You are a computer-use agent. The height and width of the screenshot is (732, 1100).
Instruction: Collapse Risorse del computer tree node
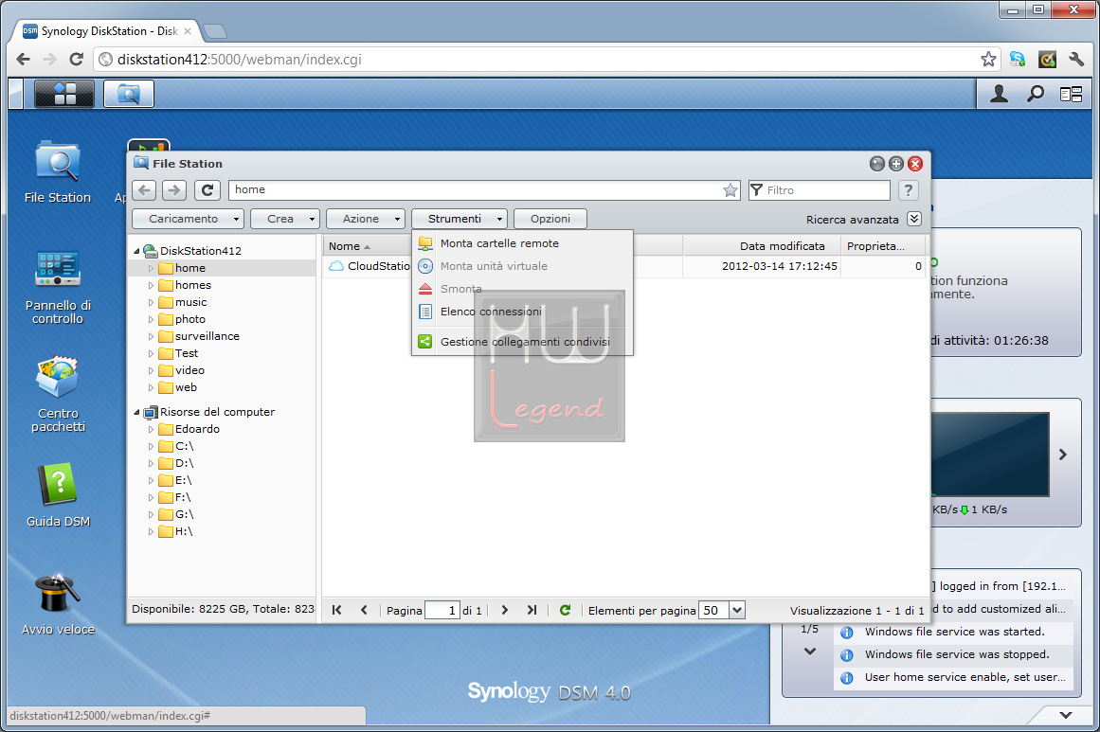coord(136,412)
